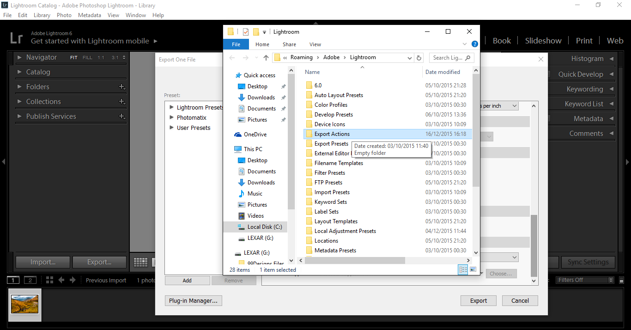Click the Publish Services plus icon
This screenshot has height=330, width=631.
click(x=122, y=116)
